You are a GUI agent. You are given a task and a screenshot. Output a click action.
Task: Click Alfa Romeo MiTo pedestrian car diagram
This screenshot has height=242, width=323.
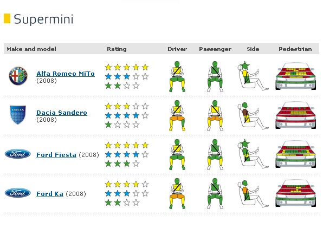[295, 76]
